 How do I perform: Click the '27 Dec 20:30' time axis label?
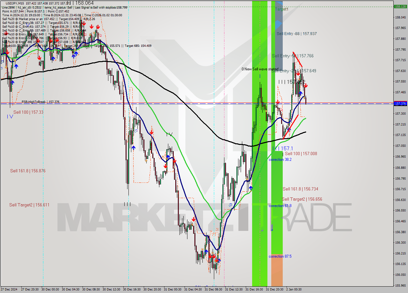click(x=30, y=289)
